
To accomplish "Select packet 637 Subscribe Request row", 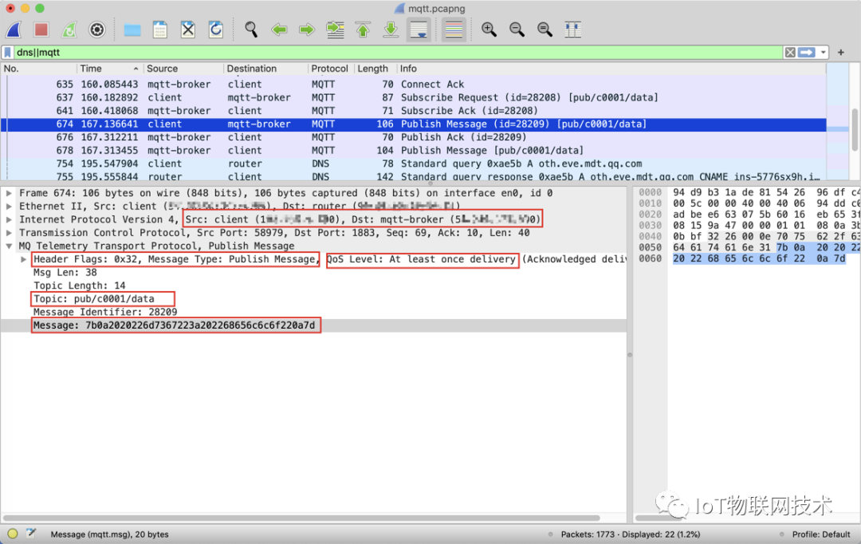I will coord(399,97).
